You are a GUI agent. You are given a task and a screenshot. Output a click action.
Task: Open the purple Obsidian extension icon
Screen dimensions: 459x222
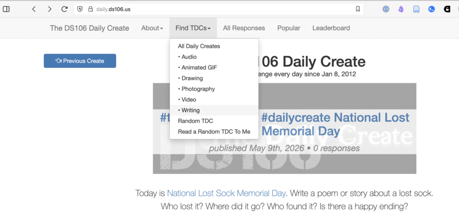401,9
